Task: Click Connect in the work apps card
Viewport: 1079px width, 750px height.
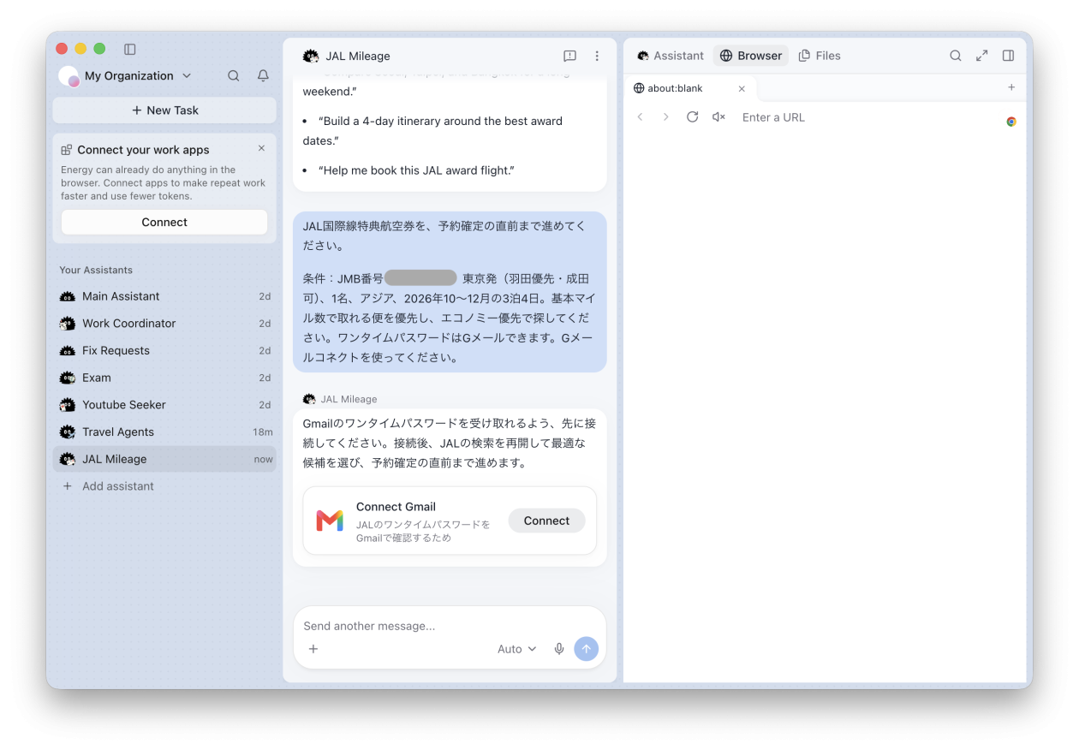Action: 164,223
